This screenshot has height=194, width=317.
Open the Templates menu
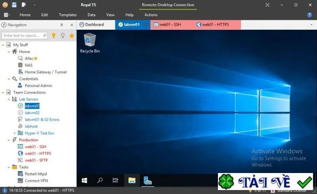click(68, 15)
